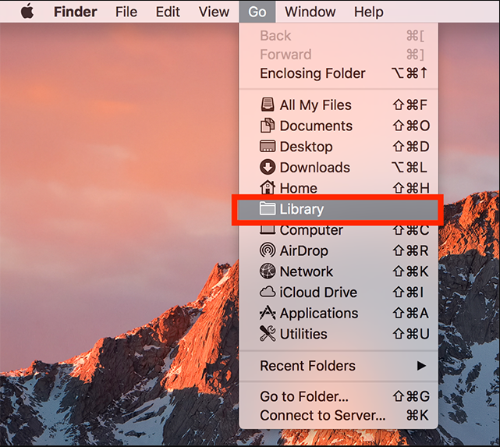
Task: Click the Desktop icon in Go menu
Action: (x=268, y=147)
